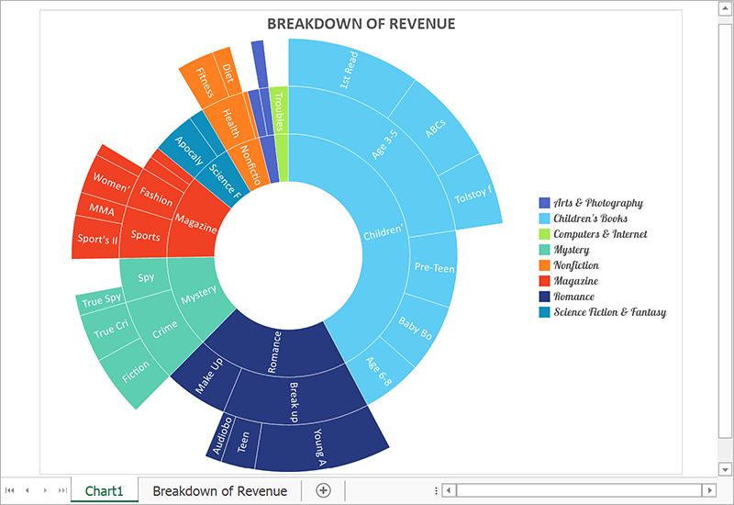This screenshot has width=734, height=505.
Task: Select the Fitness outer segment
Action: [205, 83]
